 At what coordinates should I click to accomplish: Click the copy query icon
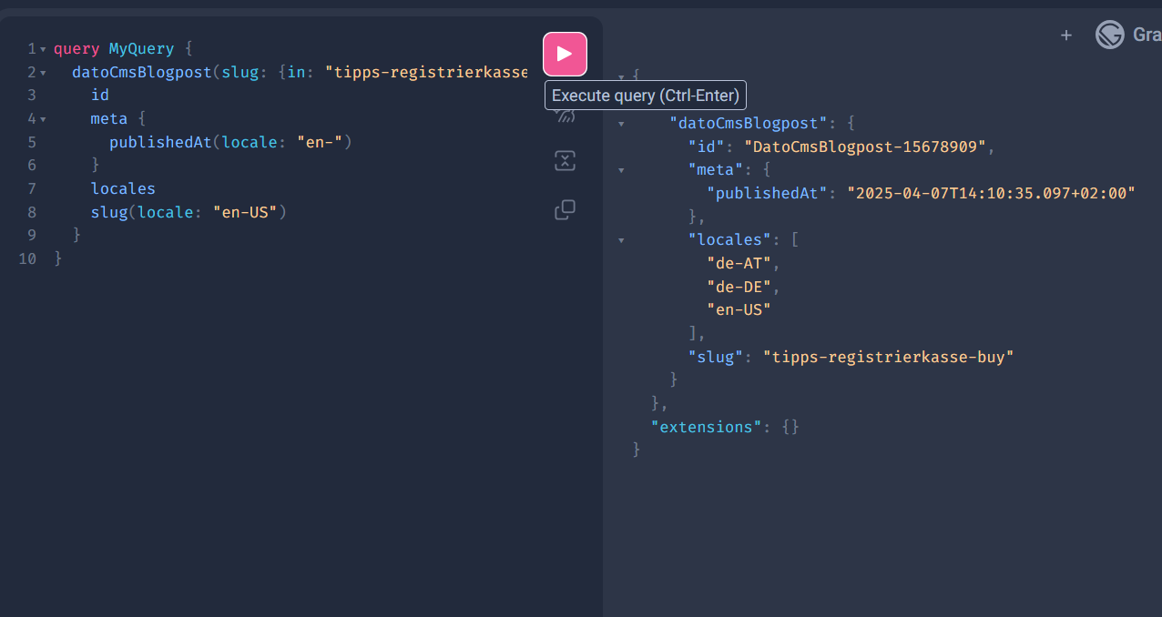tap(565, 209)
